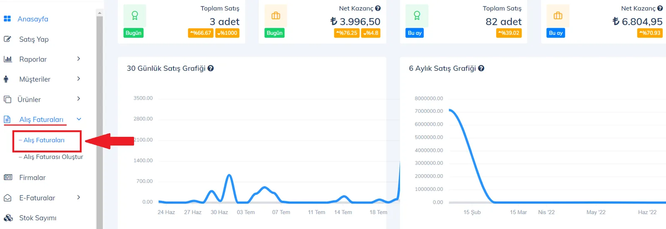Click the '3500.00' axis value
This screenshot has width=666, height=229.
[143, 98]
